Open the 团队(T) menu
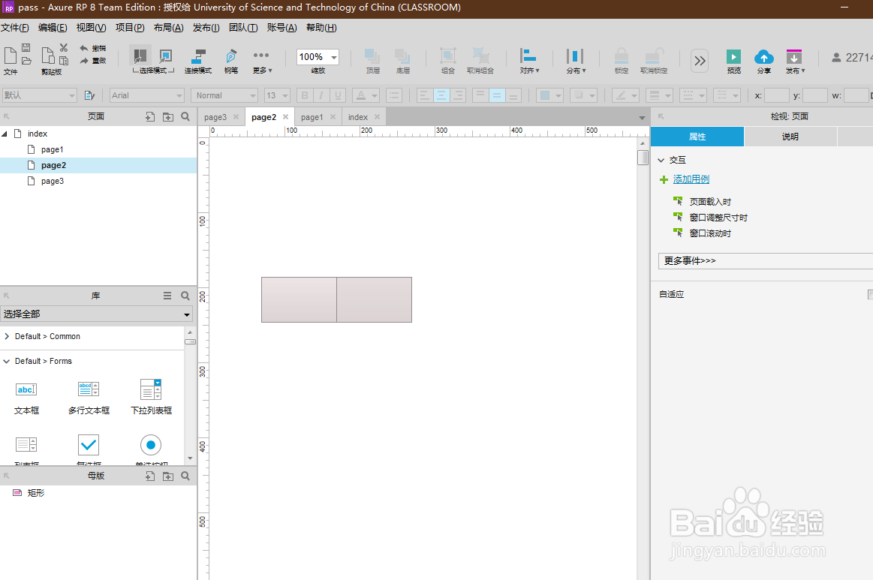Screen dimensions: 873x580 coord(242,28)
